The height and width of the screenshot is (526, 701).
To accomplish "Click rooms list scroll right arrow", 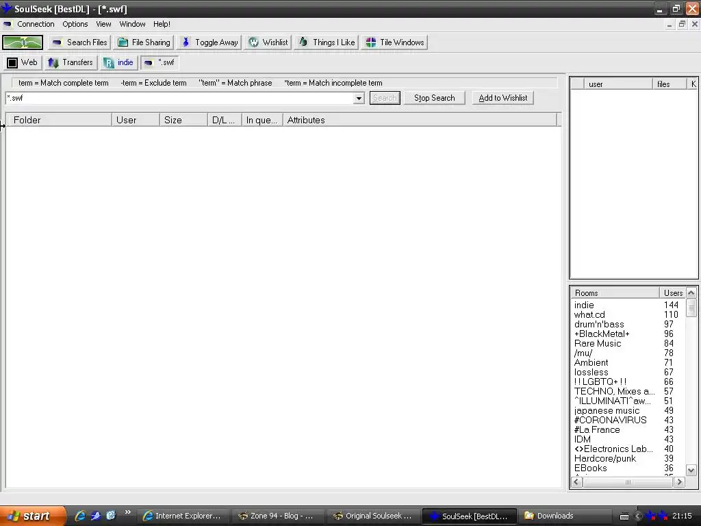I will pos(680,481).
